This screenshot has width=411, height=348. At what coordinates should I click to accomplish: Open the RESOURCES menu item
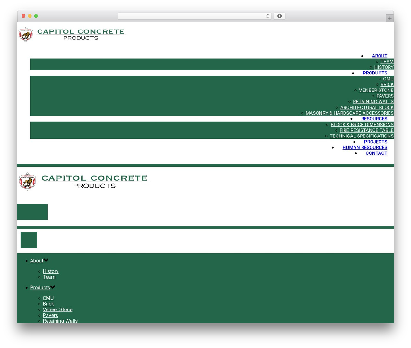(x=374, y=119)
